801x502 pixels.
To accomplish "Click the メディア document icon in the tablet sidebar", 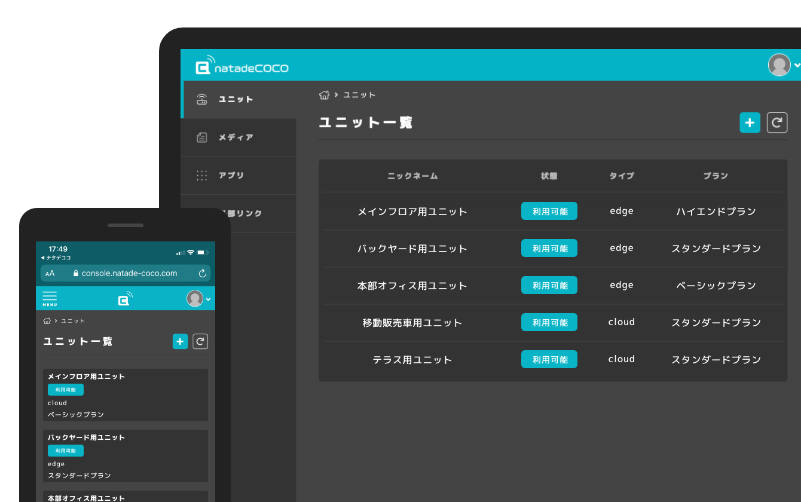I will (202, 137).
